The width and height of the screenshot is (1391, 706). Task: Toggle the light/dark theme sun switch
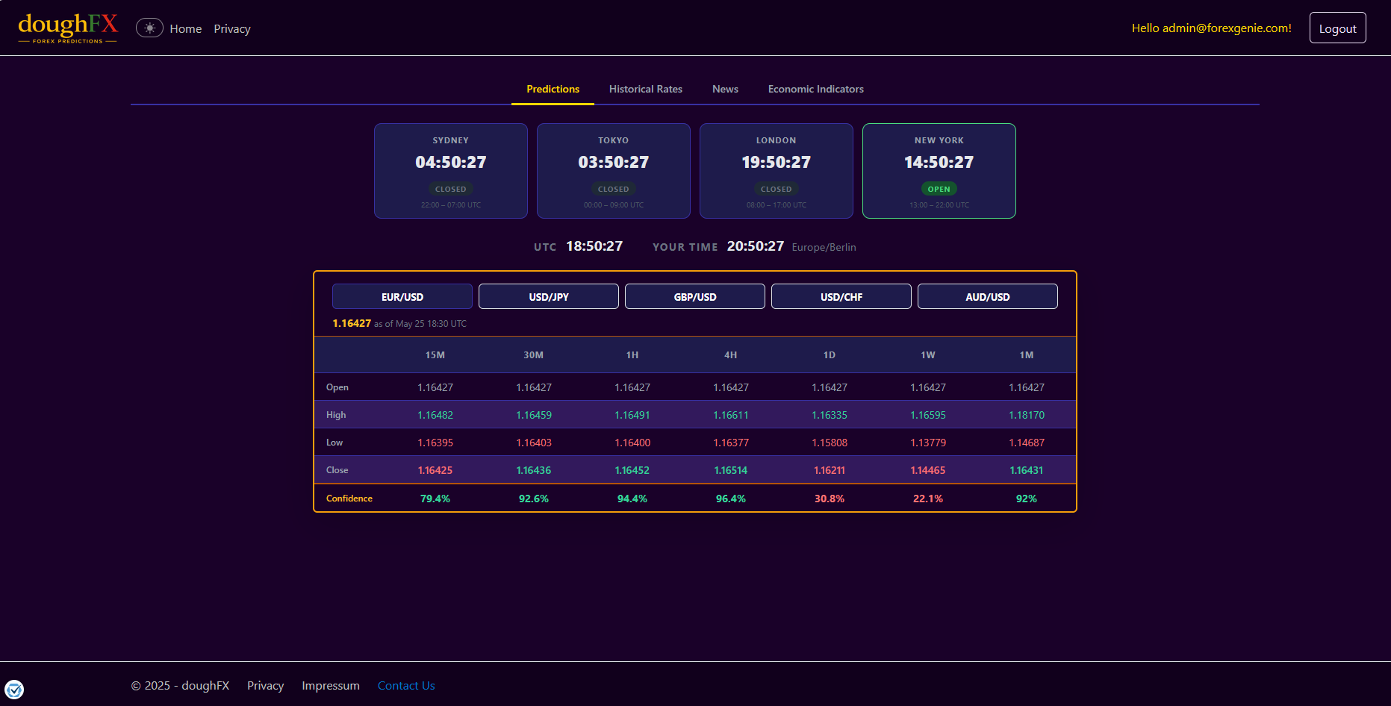pyautogui.click(x=149, y=28)
